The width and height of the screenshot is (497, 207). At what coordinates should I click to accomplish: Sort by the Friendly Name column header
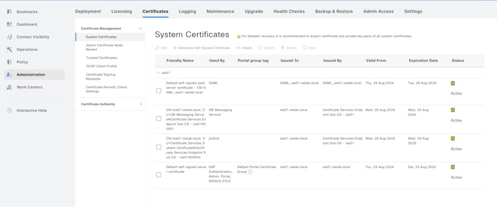click(180, 61)
